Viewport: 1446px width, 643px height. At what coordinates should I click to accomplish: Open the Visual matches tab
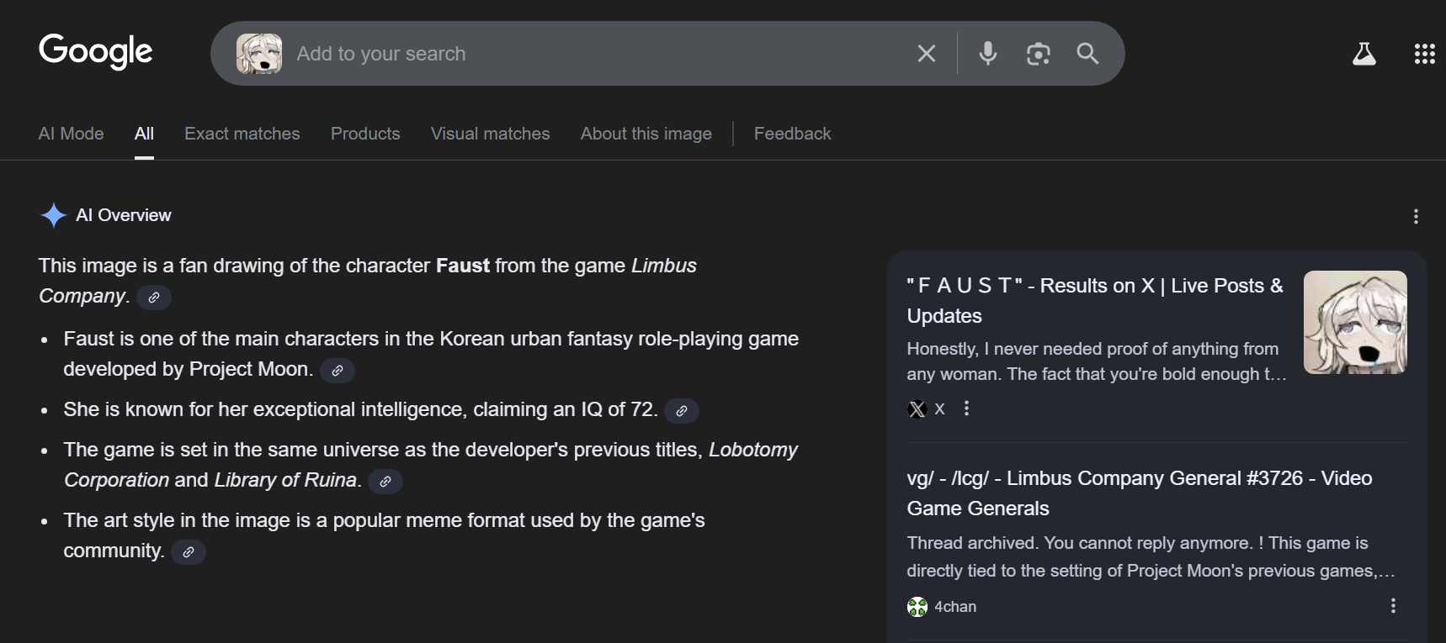coord(490,134)
